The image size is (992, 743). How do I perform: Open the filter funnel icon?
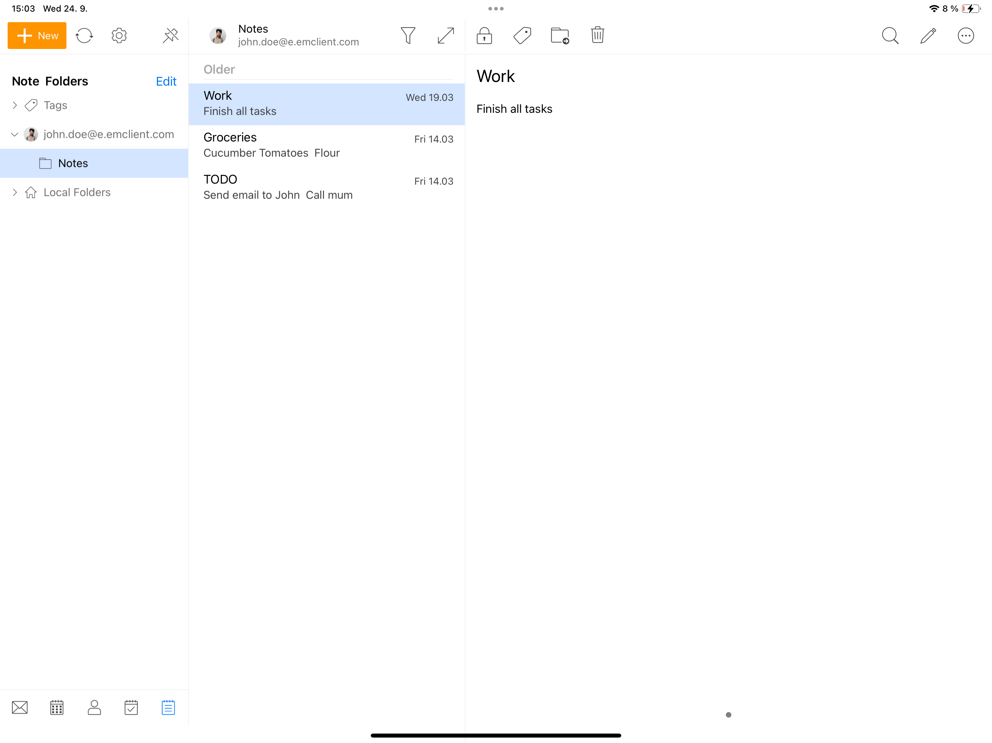click(x=408, y=36)
